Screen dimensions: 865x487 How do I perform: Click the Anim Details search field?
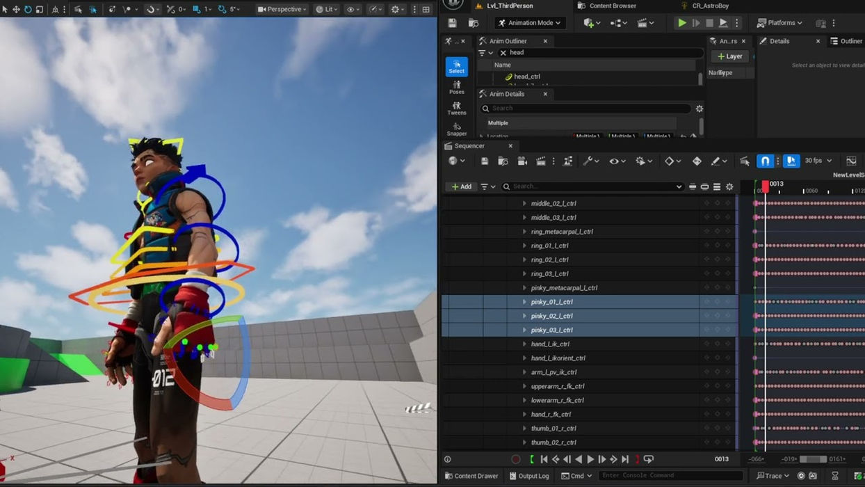[585, 109]
